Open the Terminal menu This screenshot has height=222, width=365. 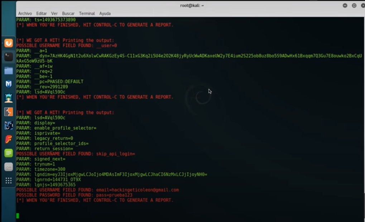click(x=87, y=14)
